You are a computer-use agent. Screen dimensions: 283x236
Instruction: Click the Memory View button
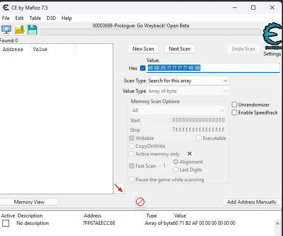pos(29,202)
